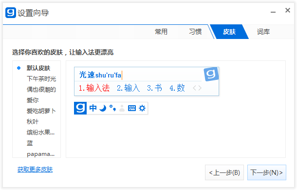Click the input method logo on the status bar
The height and width of the screenshot is (190, 297).
point(80,108)
